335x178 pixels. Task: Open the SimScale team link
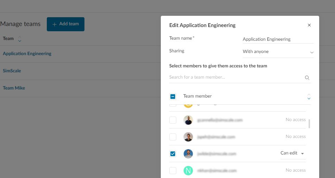point(12,71)
